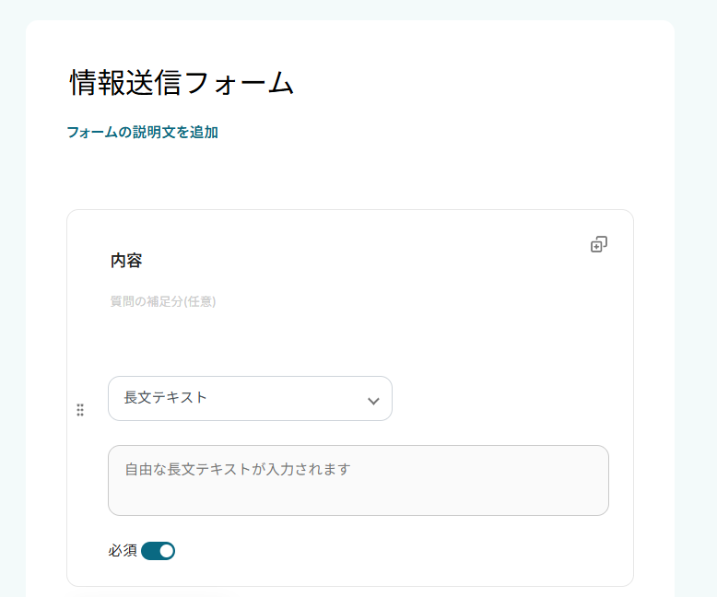Toggle the 必須 switch off
The width and height of the screenshot is (717, 597).
[x=159, y=551]
